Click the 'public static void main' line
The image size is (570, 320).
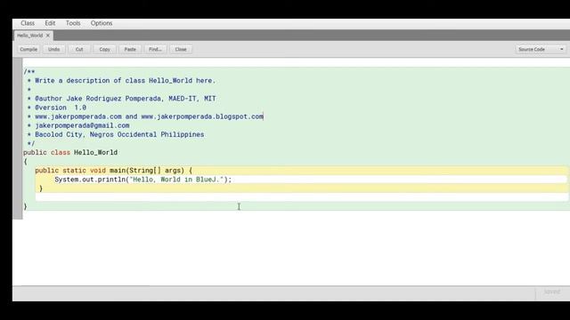(114, 171)
